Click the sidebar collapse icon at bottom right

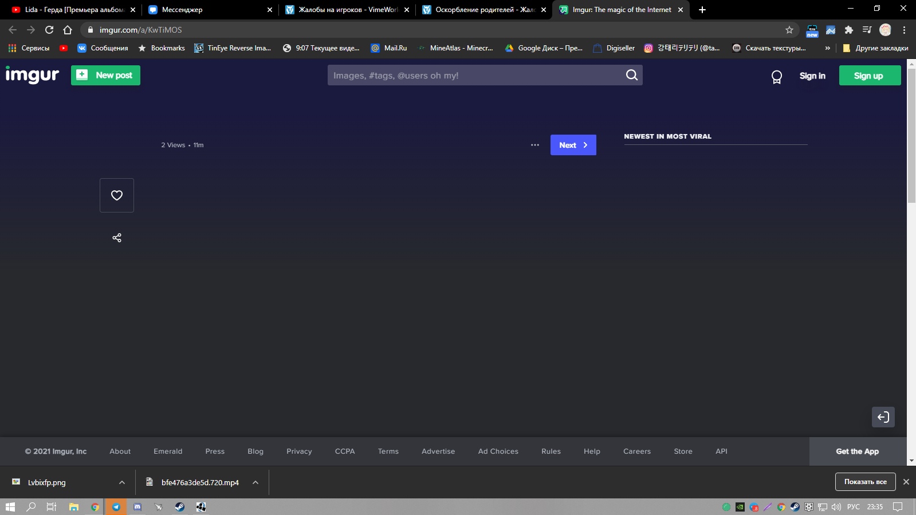tap(883, 417)
